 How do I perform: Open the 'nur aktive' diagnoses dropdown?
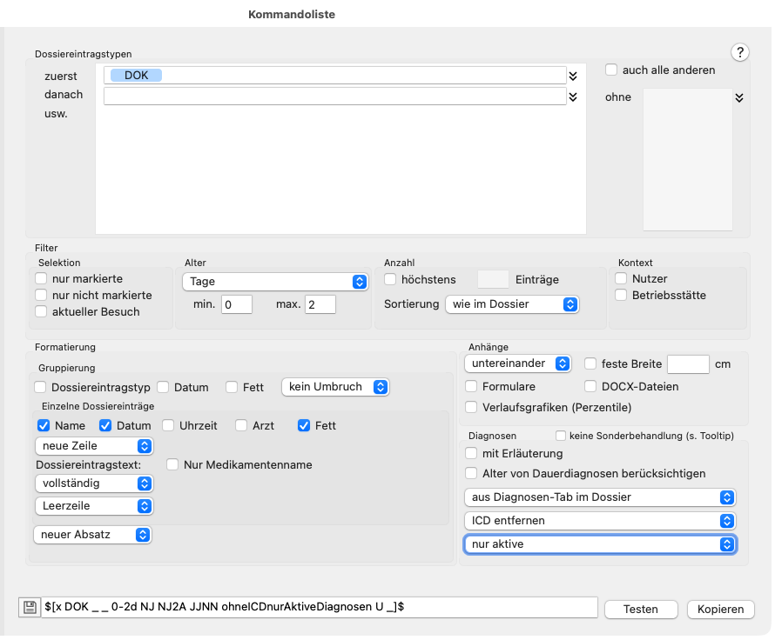(601, 544)
